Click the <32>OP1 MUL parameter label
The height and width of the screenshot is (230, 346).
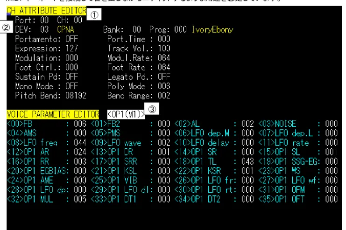[30, 199]
